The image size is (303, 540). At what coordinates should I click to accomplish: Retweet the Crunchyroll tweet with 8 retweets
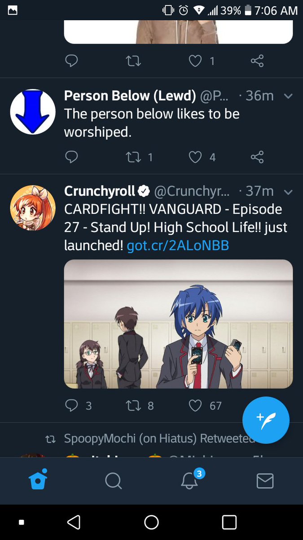(132, 405)
